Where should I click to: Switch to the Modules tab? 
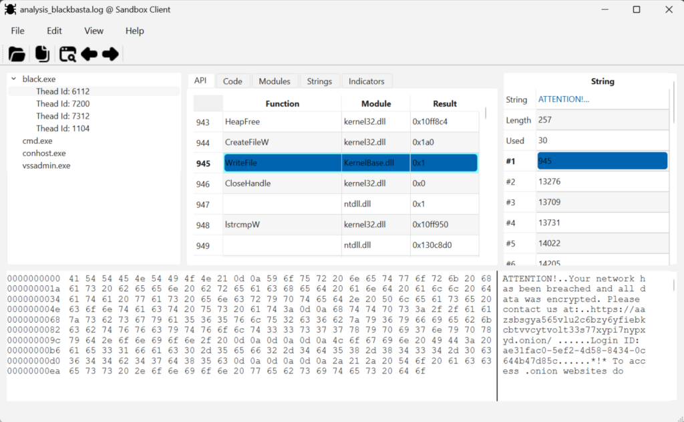[275, 81]
